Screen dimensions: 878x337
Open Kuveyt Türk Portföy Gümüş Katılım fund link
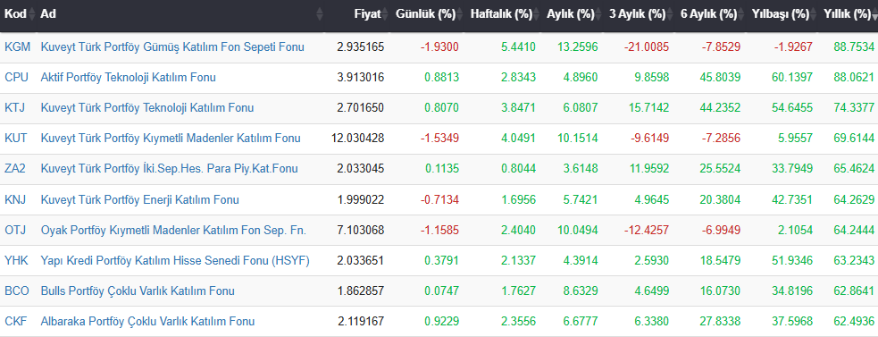point(172,47)
